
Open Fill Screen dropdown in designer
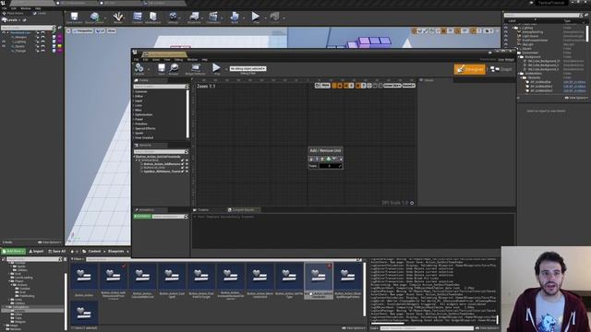point(408,86)
